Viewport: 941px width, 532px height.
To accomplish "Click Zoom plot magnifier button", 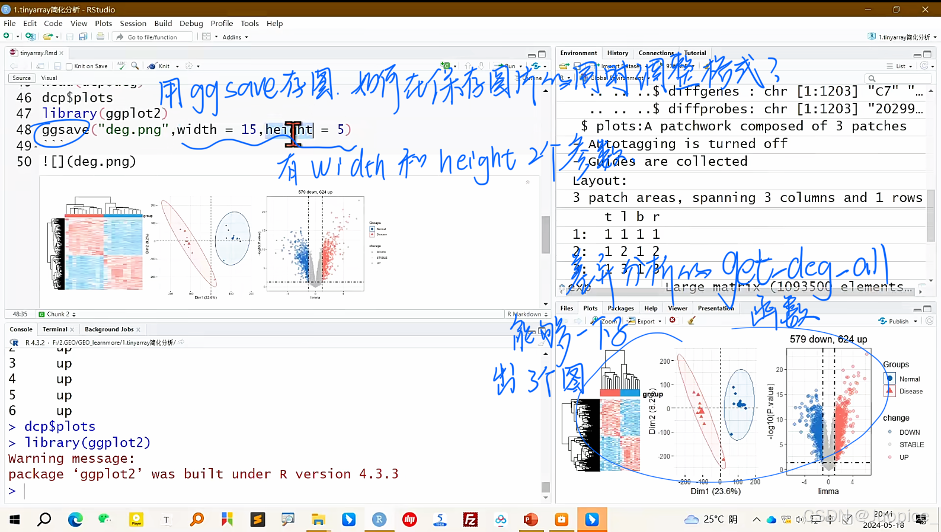I will coord(604,321).
